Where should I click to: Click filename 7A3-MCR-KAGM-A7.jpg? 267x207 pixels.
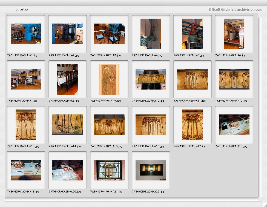pos(22,100)
